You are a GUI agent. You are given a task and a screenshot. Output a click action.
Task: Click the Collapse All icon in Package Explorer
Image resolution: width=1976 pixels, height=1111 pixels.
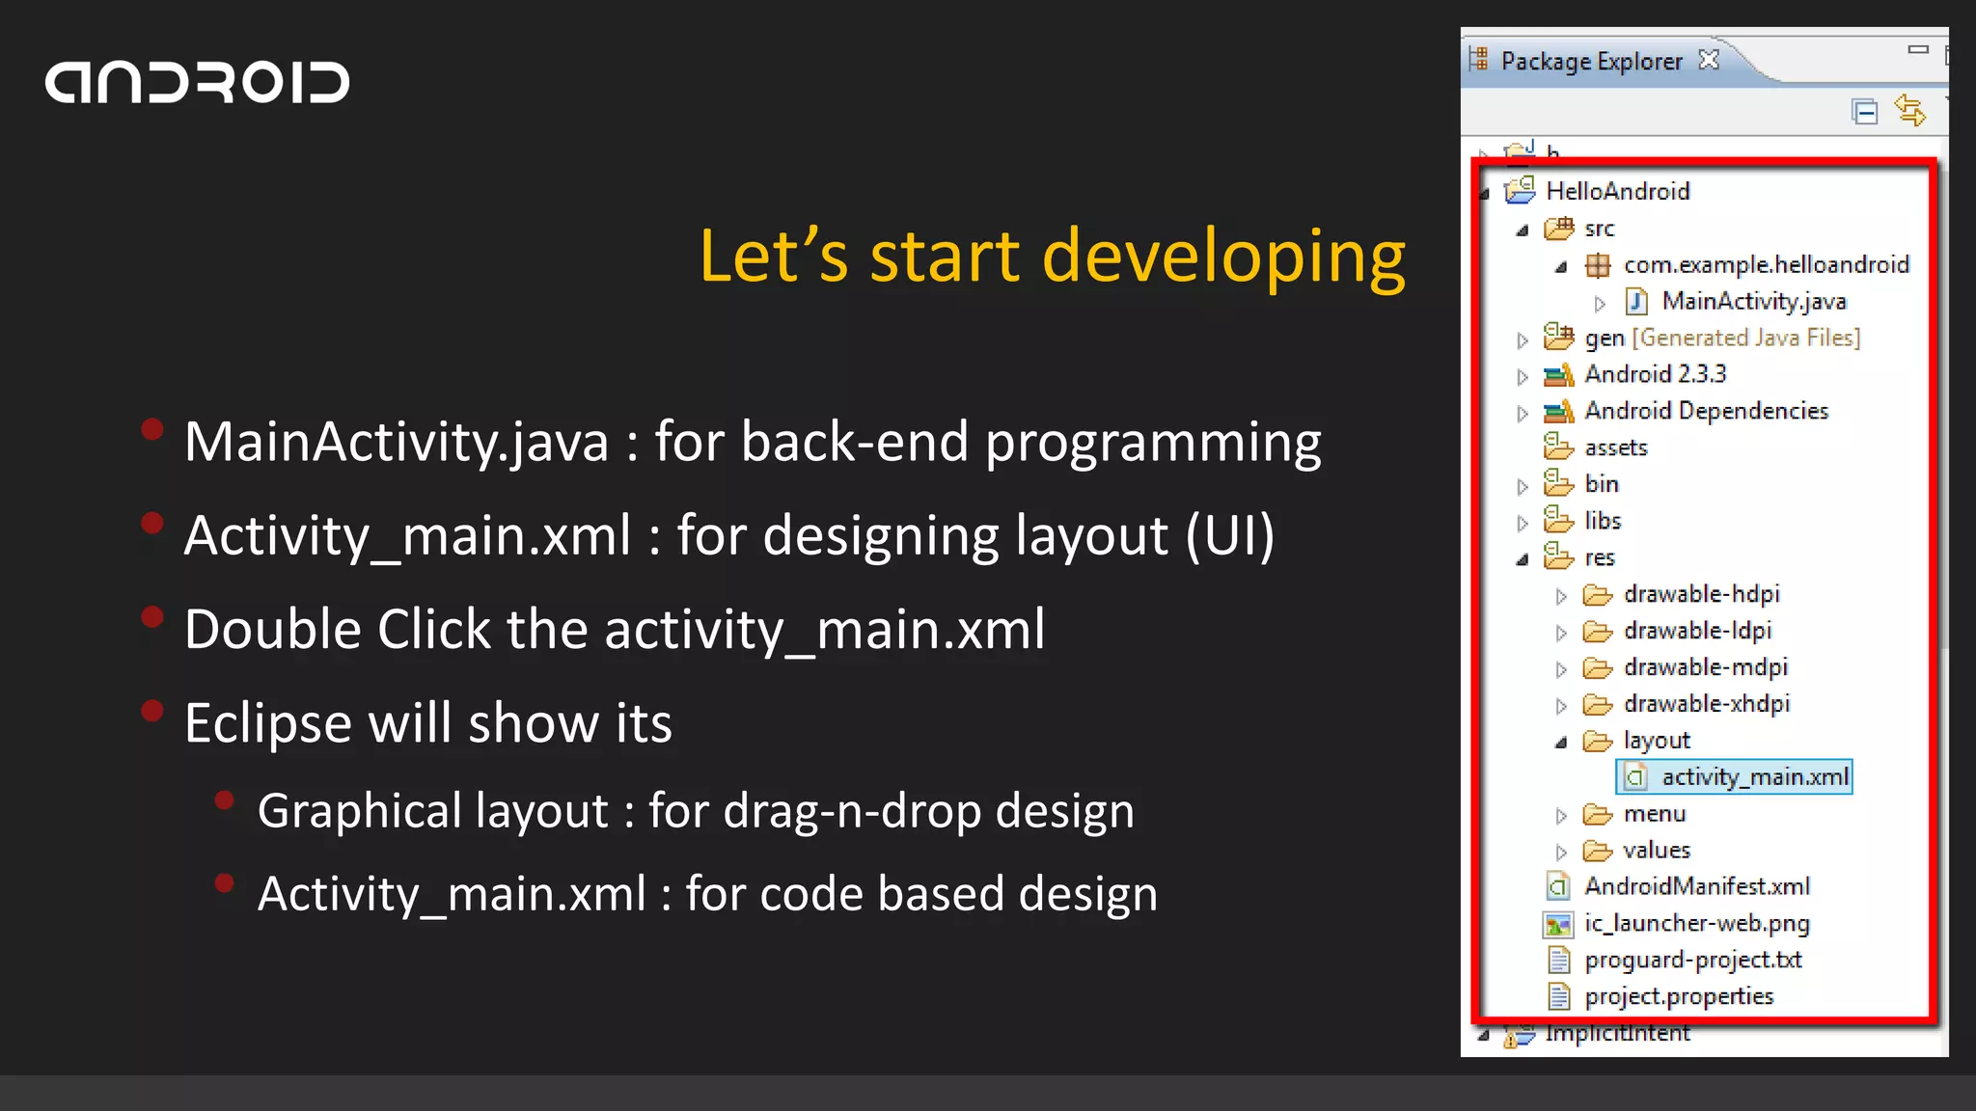(1864, 112)
